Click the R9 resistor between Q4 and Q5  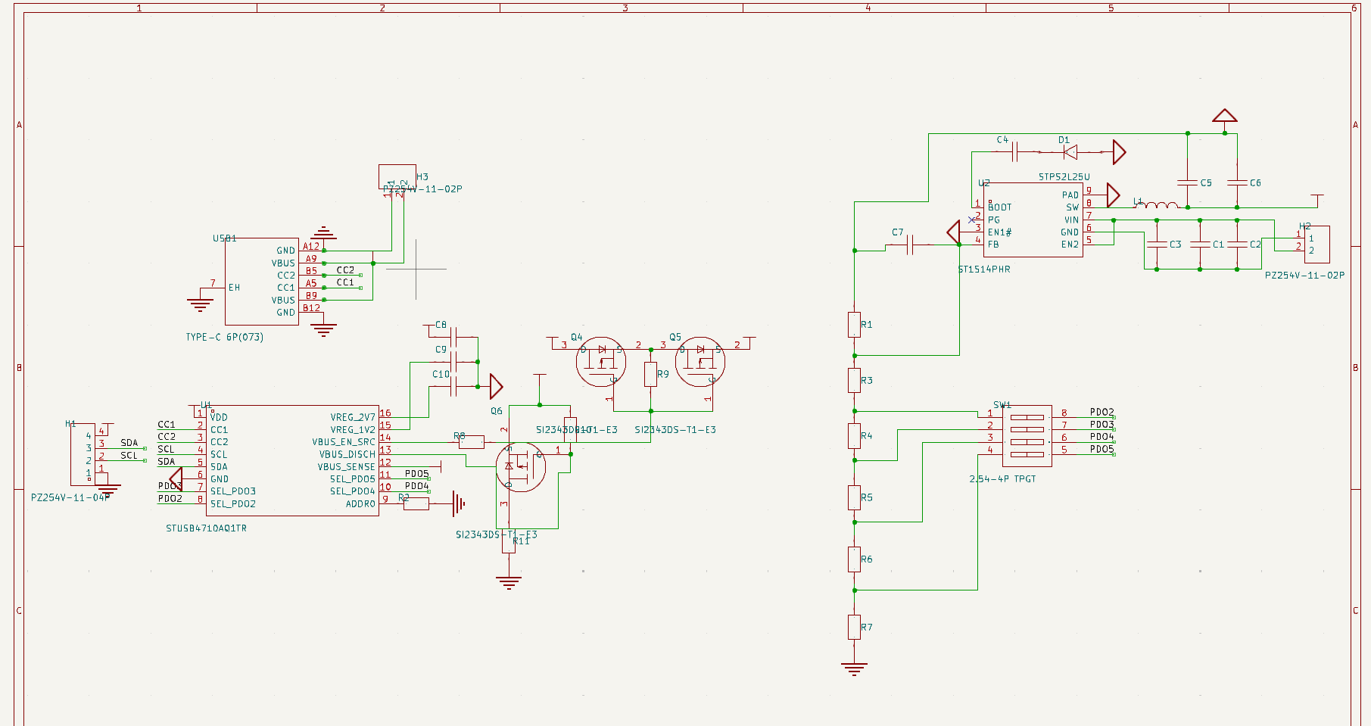[x=650, y=374]
